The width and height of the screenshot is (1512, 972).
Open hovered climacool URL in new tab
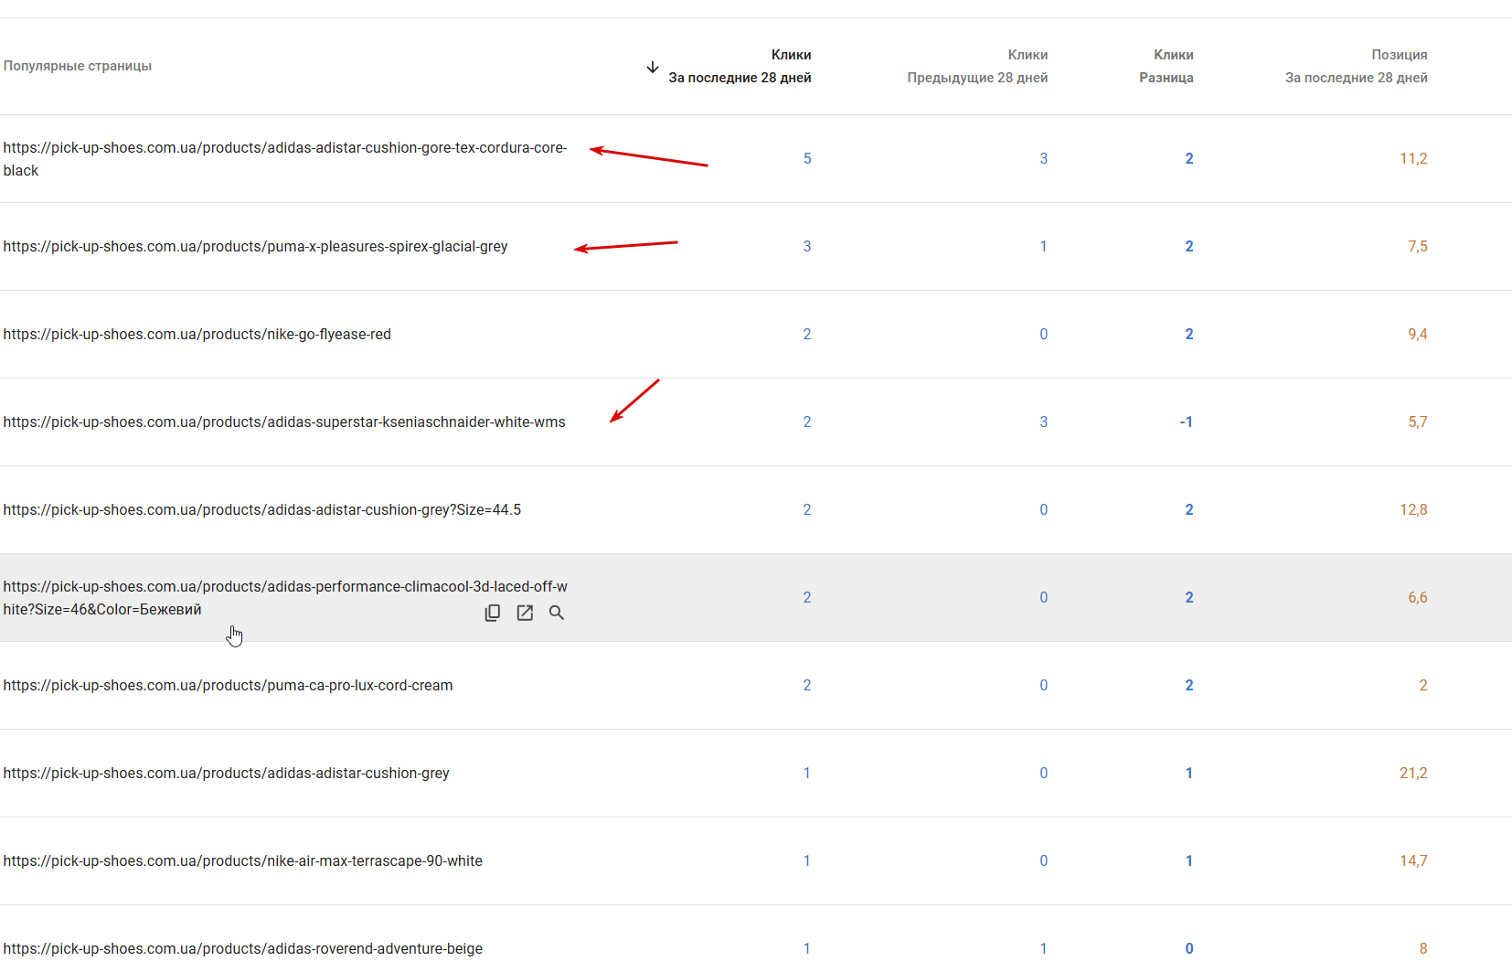(x=525, y=613)
